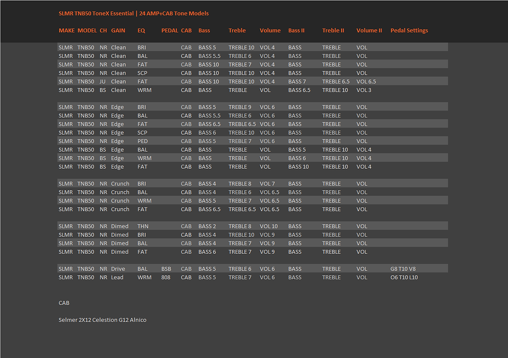
Task: Select Drive in the gain column
Action: point(118,269)
